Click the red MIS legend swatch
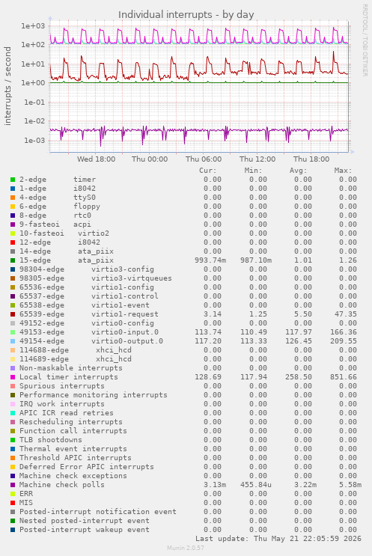This screenshot has width=372, height=556. [x=13, y=503]
